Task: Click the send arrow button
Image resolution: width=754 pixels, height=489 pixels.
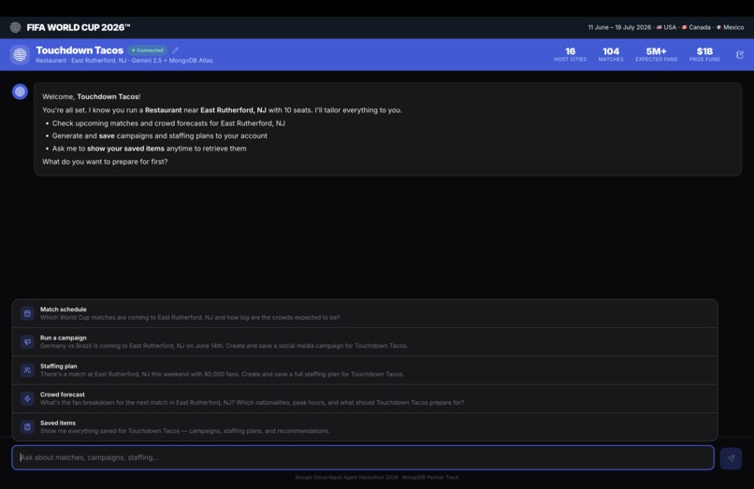Action: click(x=731, y=458)
